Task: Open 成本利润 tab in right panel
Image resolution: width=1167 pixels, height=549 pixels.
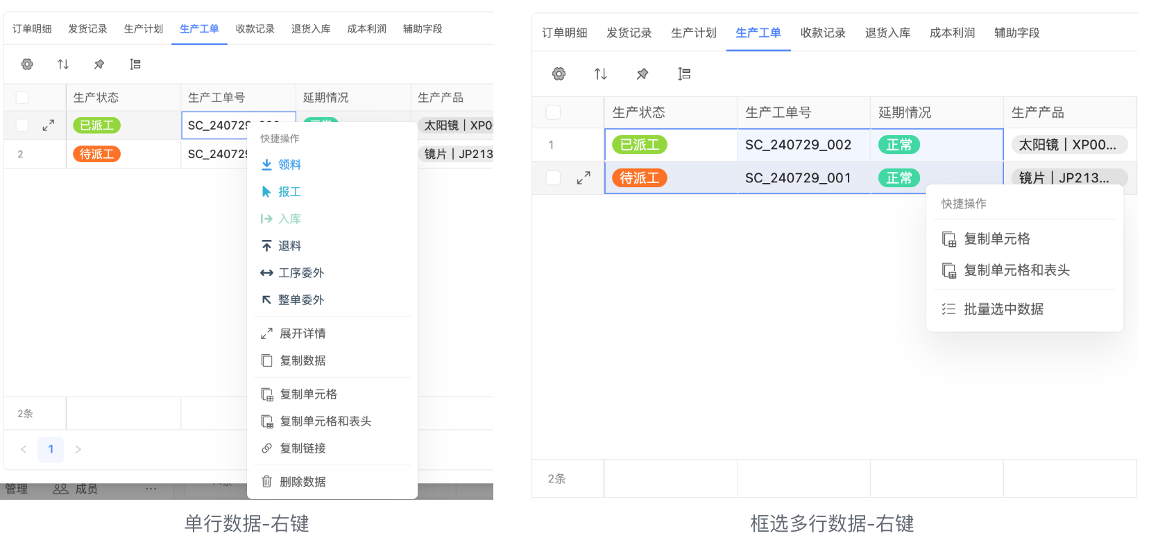Action: coord(953,33)
